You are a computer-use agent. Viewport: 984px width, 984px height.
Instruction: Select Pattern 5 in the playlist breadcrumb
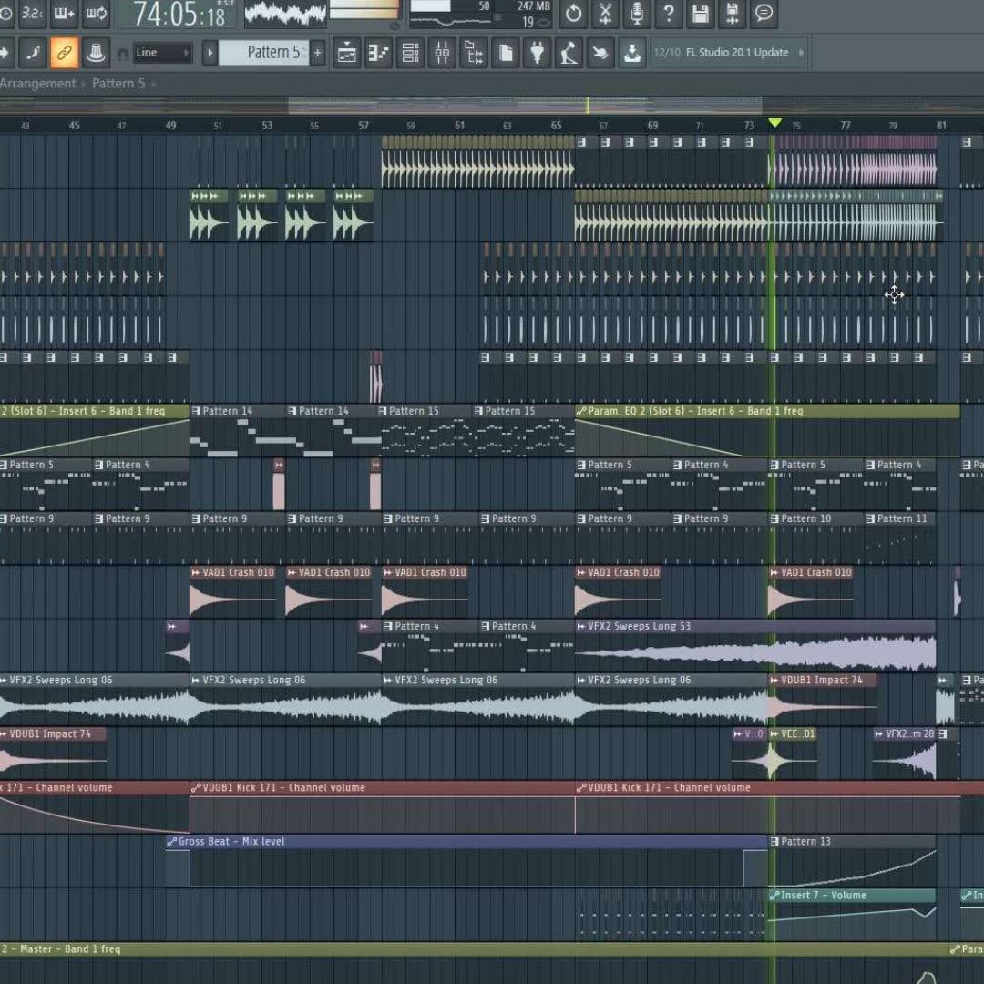(118, 84)
